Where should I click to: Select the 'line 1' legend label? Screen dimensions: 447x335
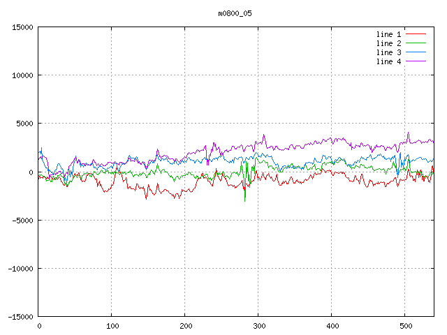point(389,34)
